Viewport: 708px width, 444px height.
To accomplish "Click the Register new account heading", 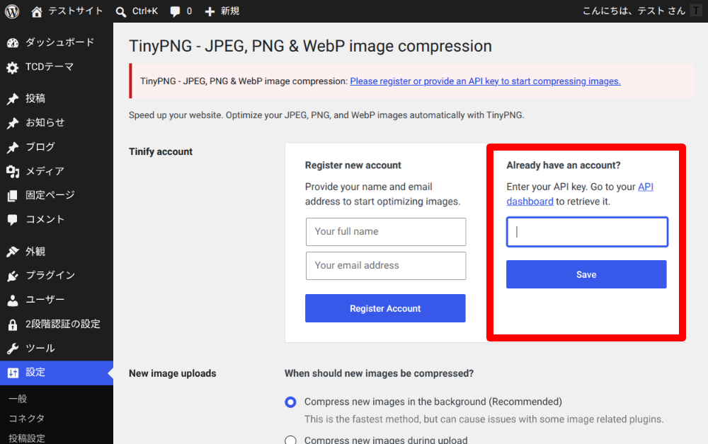I will pyautogui.click(x=353, y=165).
